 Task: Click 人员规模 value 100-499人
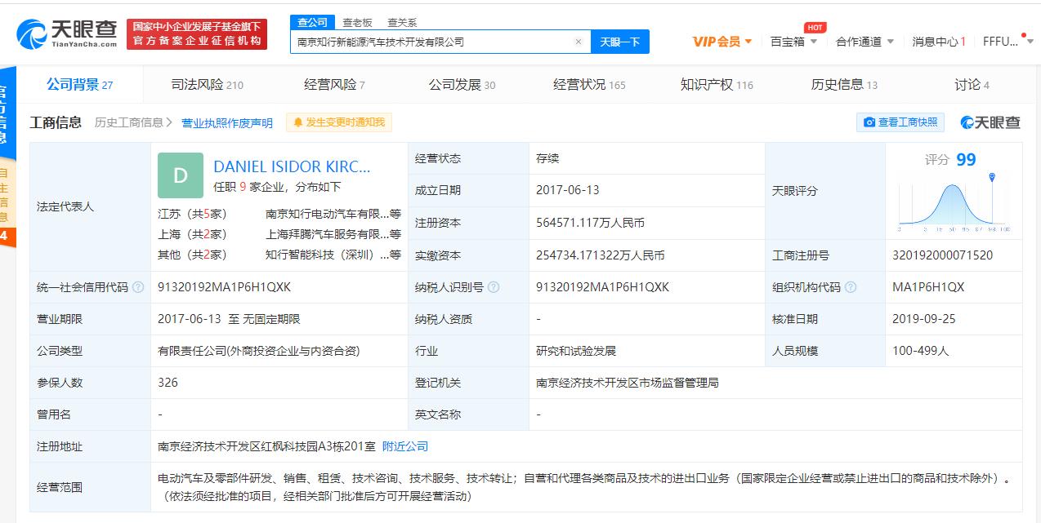(x=920, y=351)
